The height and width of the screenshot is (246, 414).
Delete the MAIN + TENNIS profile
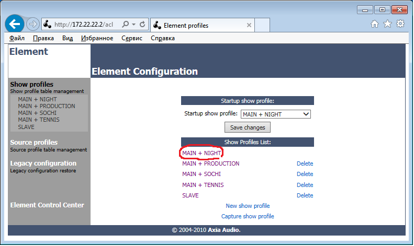point(305,185)
